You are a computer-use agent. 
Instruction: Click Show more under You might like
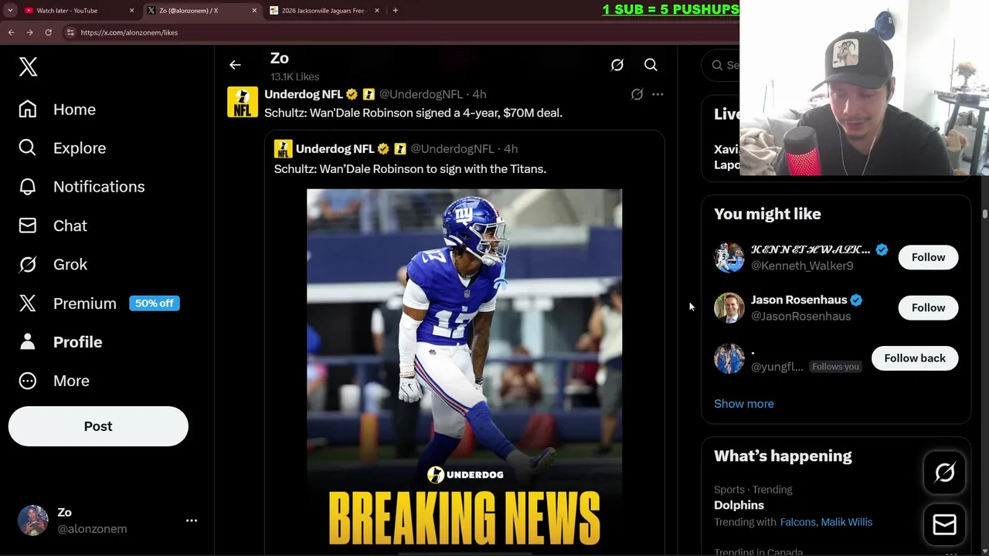tap(744, 404)
